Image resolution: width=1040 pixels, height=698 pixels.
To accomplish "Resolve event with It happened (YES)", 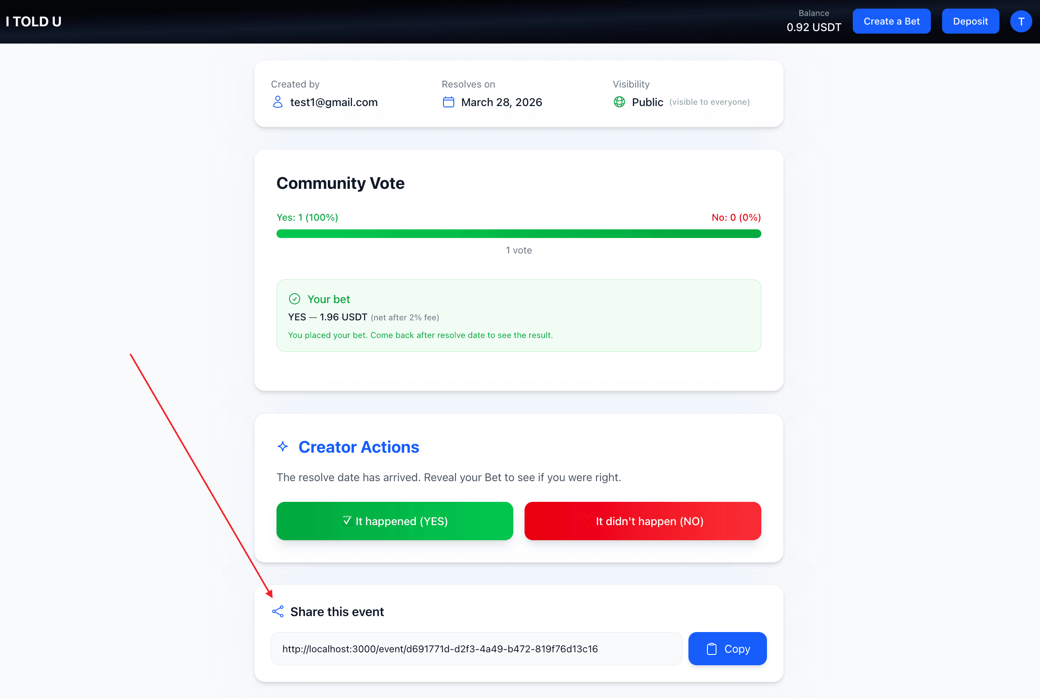I will tap(394, 521).
